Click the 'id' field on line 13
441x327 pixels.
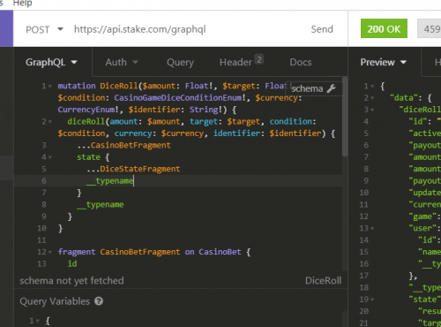[72, 263]
